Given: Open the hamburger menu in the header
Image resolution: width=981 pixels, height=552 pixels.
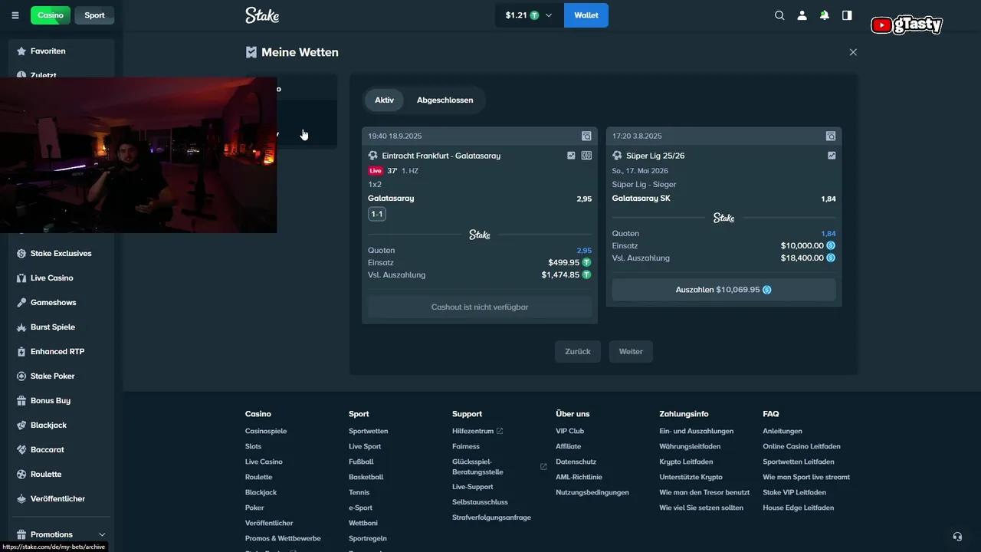Looking at the screenshot, I should 15,15.
